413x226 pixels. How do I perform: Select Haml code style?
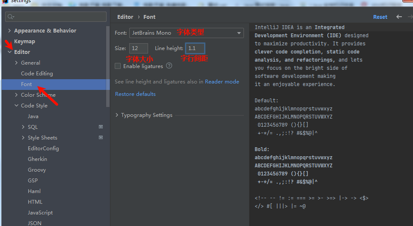click(34, 191)
